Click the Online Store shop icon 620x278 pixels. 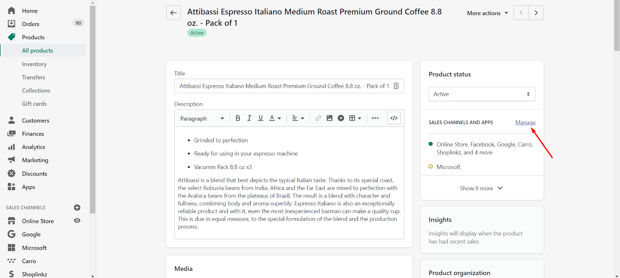click(12, 221)
